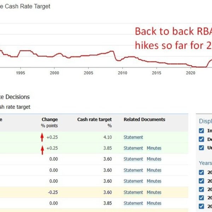212x212 pixels.
Task: Open Minutes for the +0.25 row at 3.85
Action: point(154,148)
